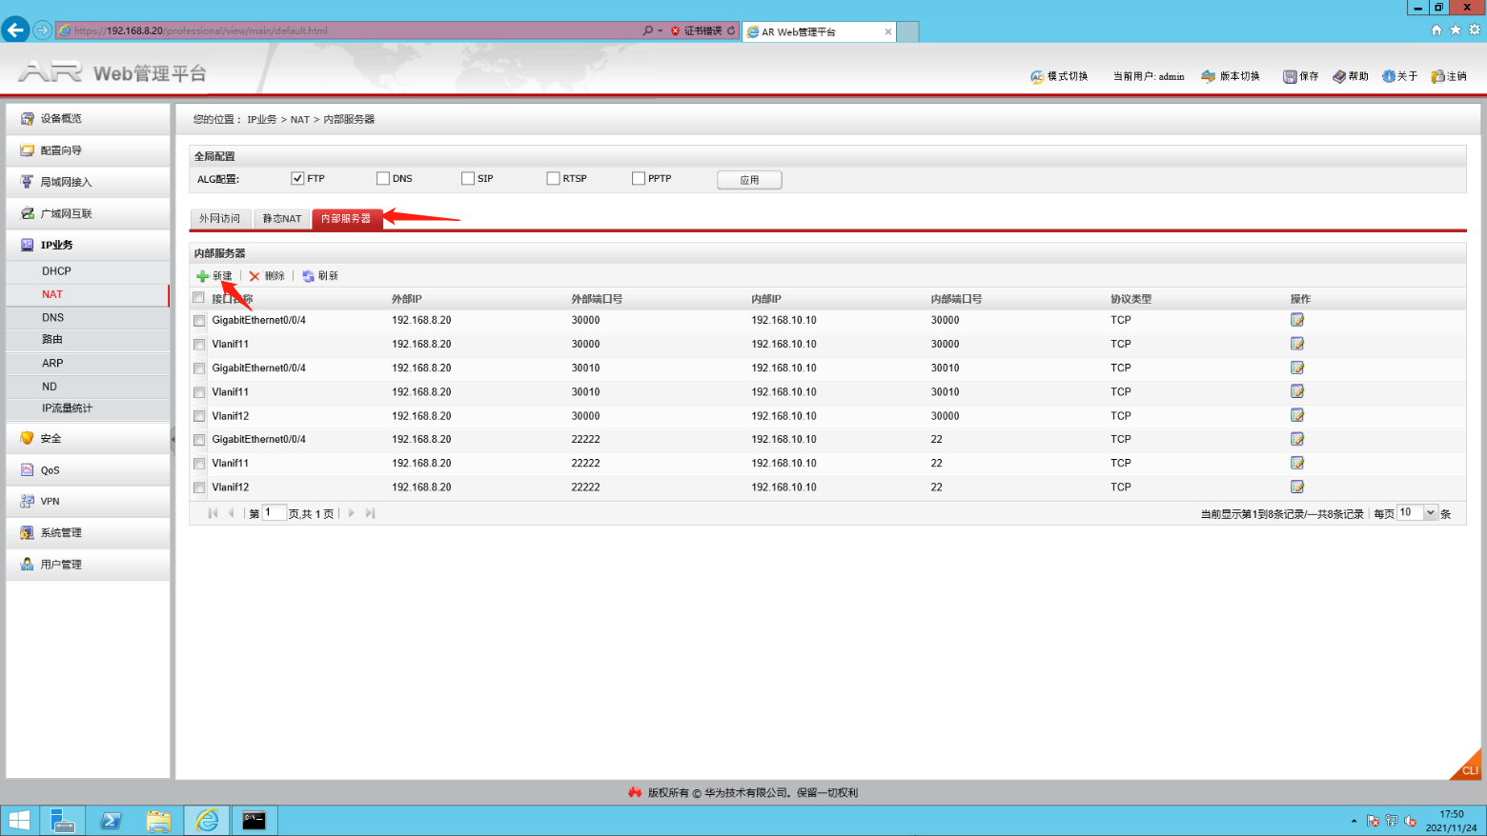Image resolution: width=1487 pixels, height=836 pixels.
Task: Collapse the IP业务 sidebar section
Action: [88, 245]
